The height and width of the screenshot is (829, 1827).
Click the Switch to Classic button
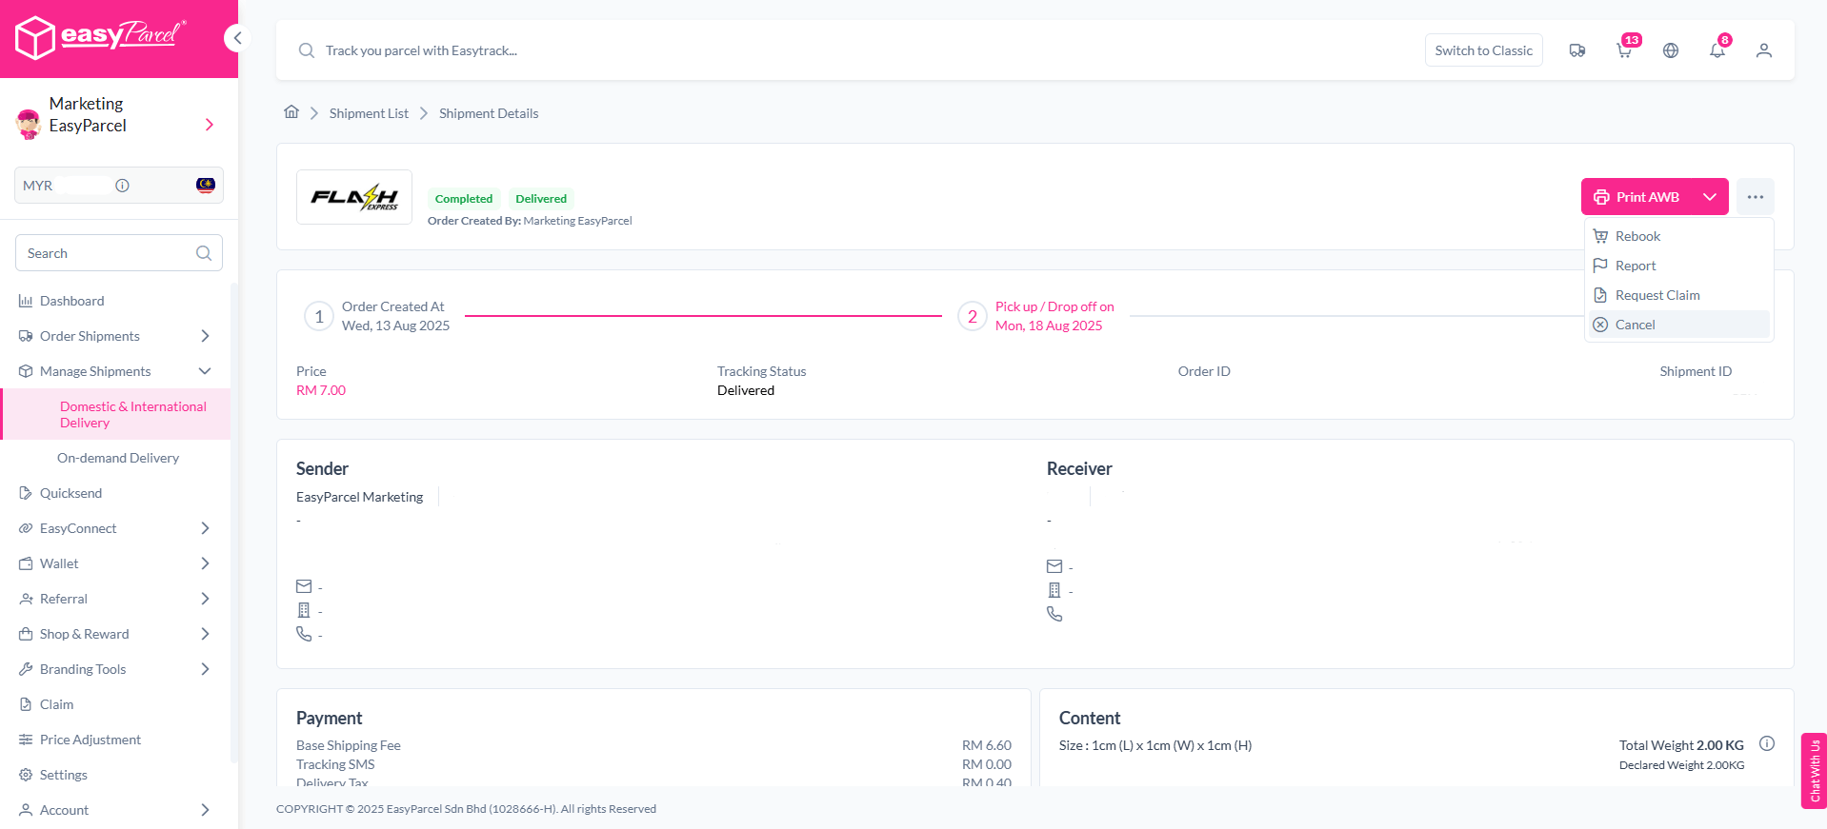point(1483,50)
